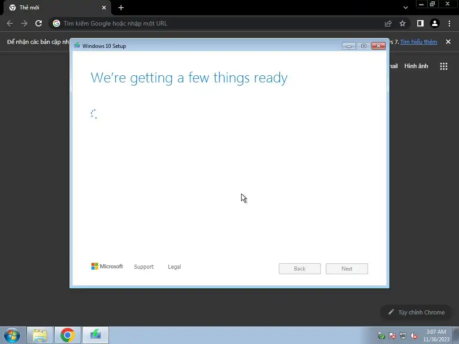This screenshot has height=344, width=459.
Task: Click the safely remove hardware tray icon
Action: 381,335
